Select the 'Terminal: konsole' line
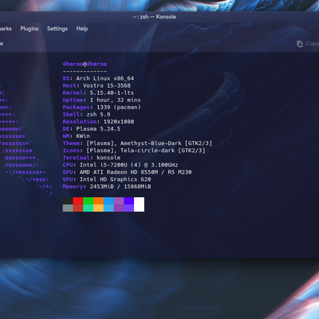The width and height of the screenshot is (319, 319). [x=92, y=157]
